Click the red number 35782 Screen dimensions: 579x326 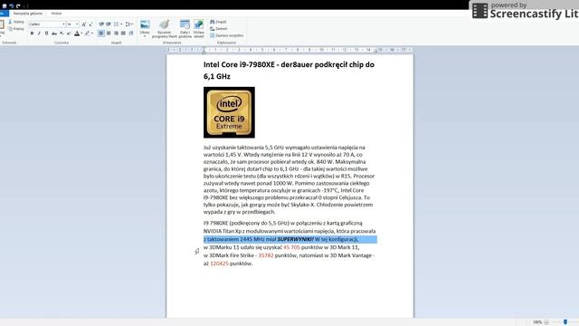click(x=266, y=255)
